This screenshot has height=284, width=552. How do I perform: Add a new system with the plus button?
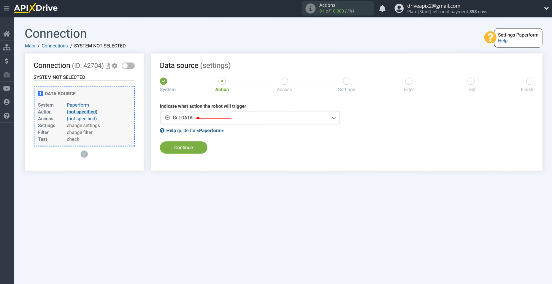point(84,154)
